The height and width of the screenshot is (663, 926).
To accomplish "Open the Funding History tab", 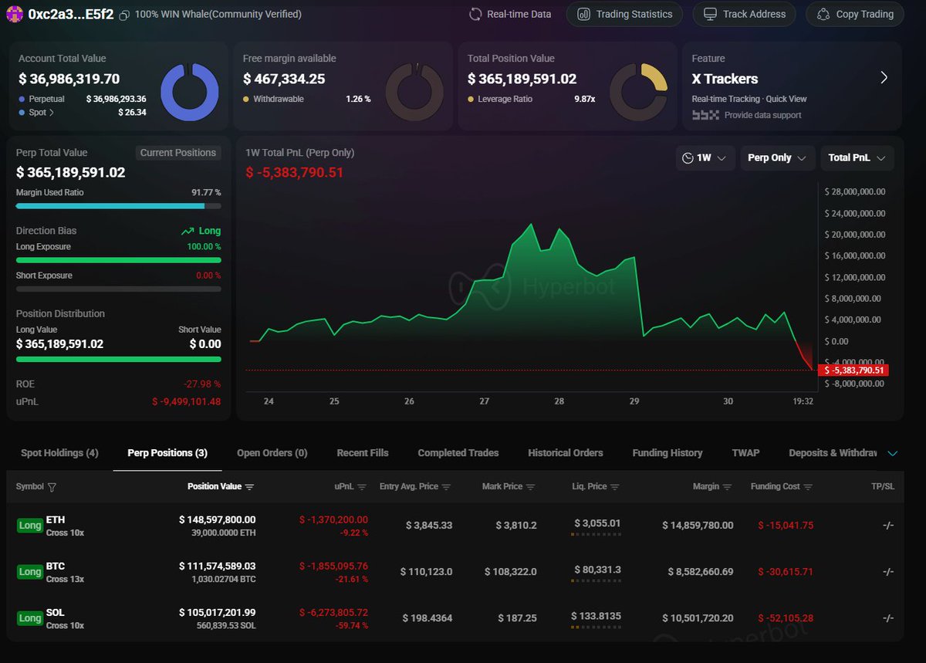I will (667, 453).
